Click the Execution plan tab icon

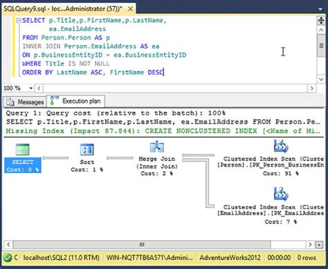tap(55, 100)
